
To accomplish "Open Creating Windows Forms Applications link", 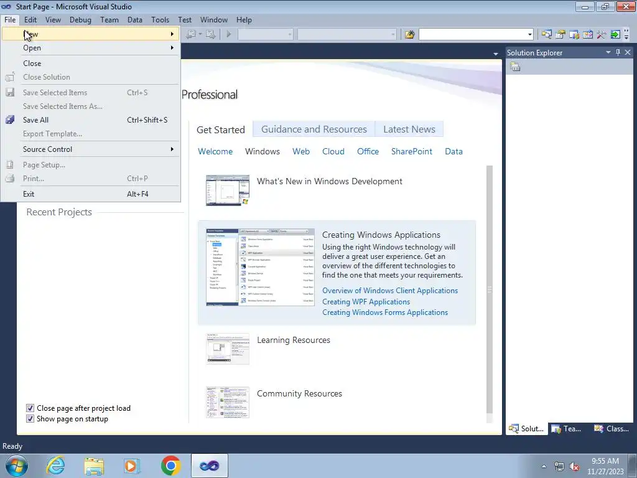I will tap(385, 312).
